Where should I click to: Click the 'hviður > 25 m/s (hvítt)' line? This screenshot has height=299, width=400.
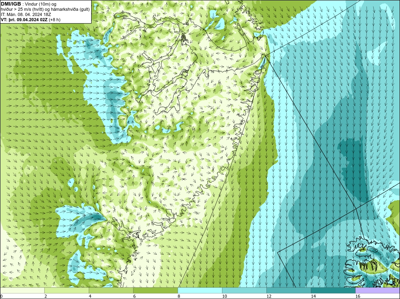point(22,10)
